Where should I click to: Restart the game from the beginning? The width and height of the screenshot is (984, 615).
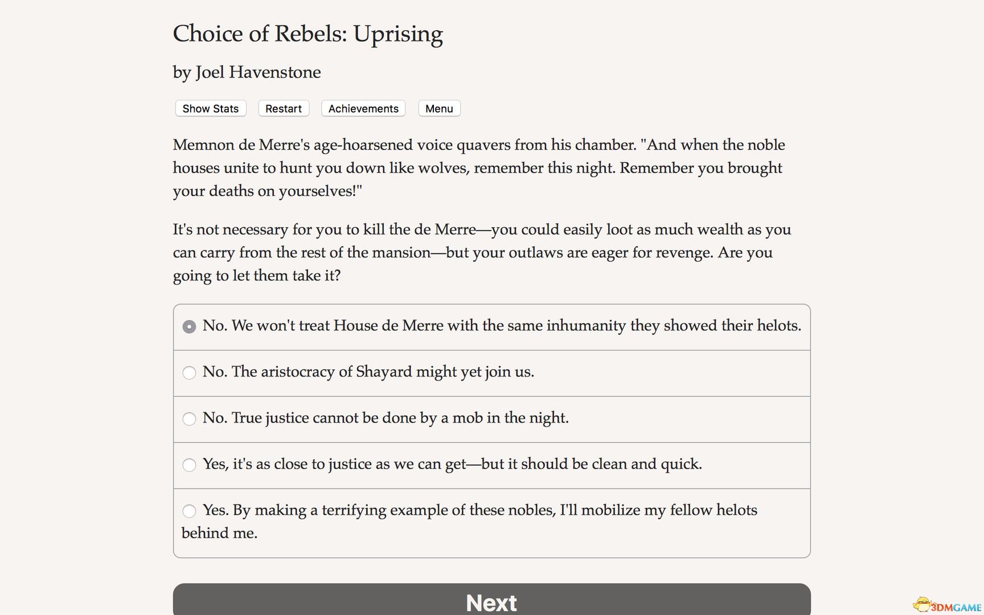point(283,108)
